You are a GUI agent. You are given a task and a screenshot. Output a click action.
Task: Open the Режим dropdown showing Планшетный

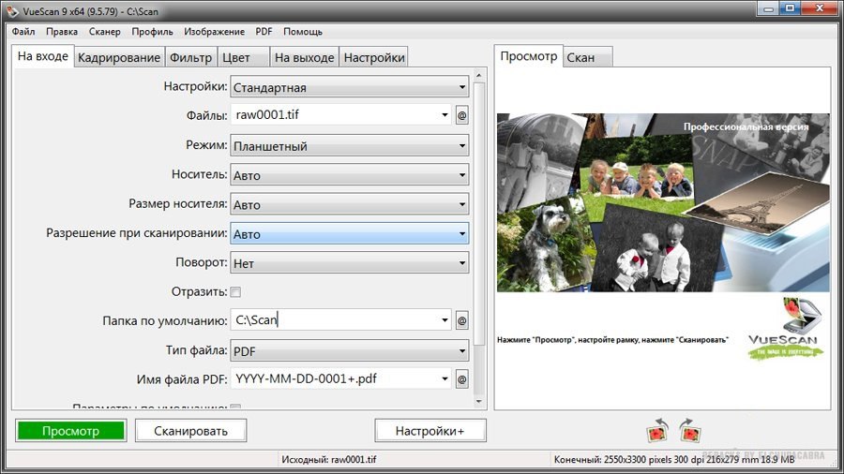350,145
